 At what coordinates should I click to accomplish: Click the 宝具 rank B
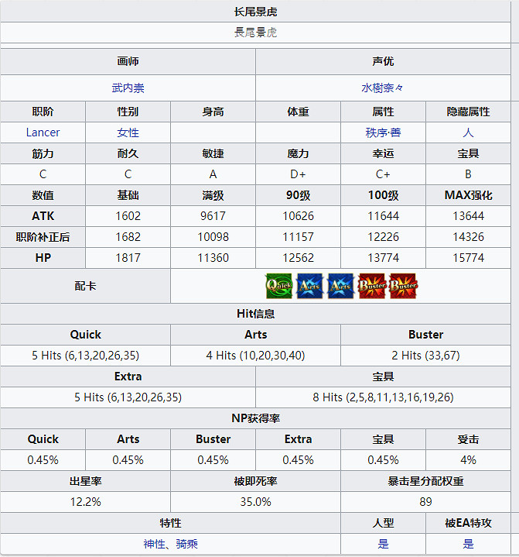click(468, 174)
